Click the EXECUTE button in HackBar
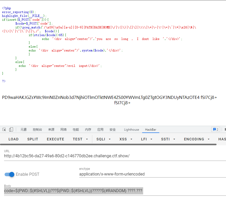This screenshot has height=197, width=226. click(55, 139)
